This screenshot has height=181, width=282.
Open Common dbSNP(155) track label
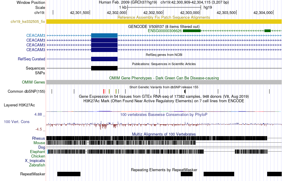click(26, 91)
